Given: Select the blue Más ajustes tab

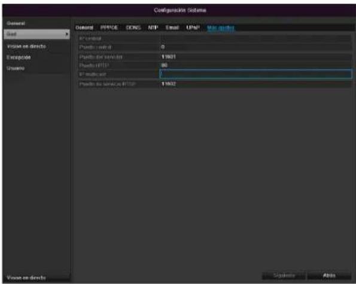Looking at the screenshot, I should [220, 28].
